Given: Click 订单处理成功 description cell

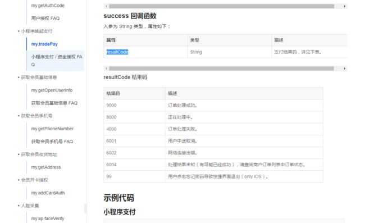Looking at the screenshot, I should [244, 105].
